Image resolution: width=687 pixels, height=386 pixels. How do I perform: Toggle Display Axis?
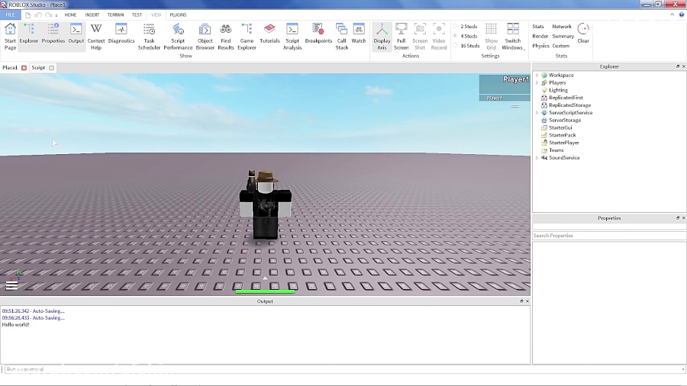pos(382,37)
